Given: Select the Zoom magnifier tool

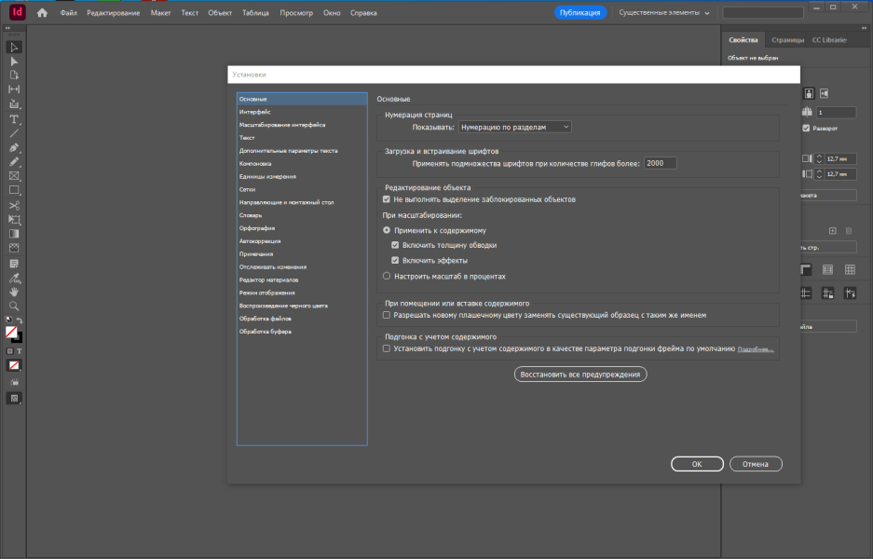Looking at the screenshot, I should 14,306.
